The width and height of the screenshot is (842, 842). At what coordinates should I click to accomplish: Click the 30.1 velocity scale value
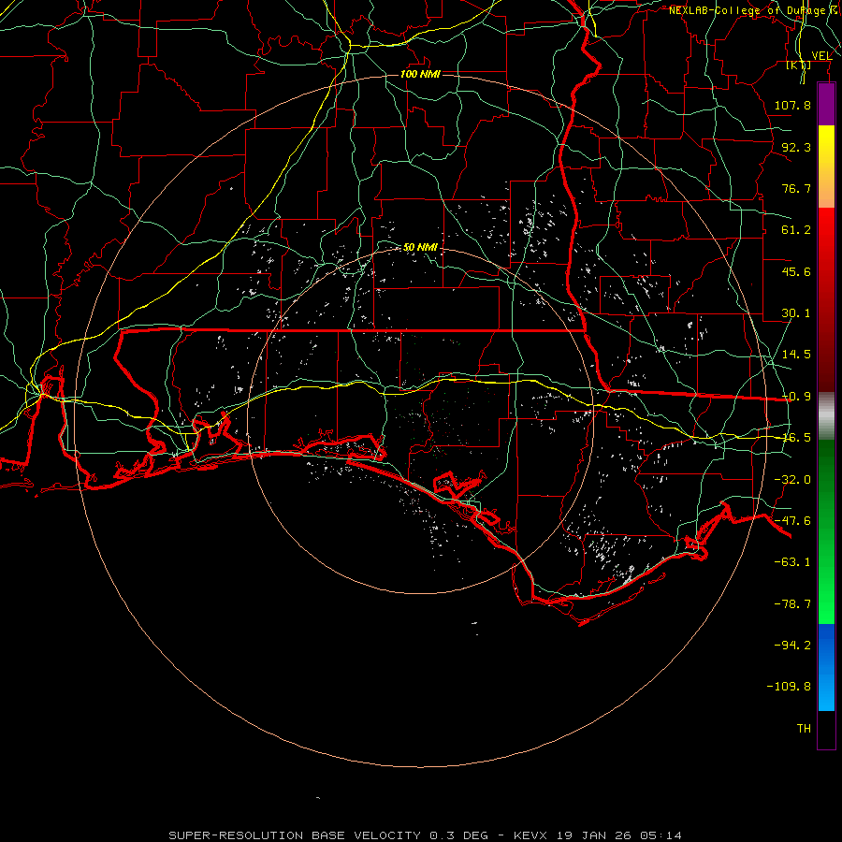point(796,313)
